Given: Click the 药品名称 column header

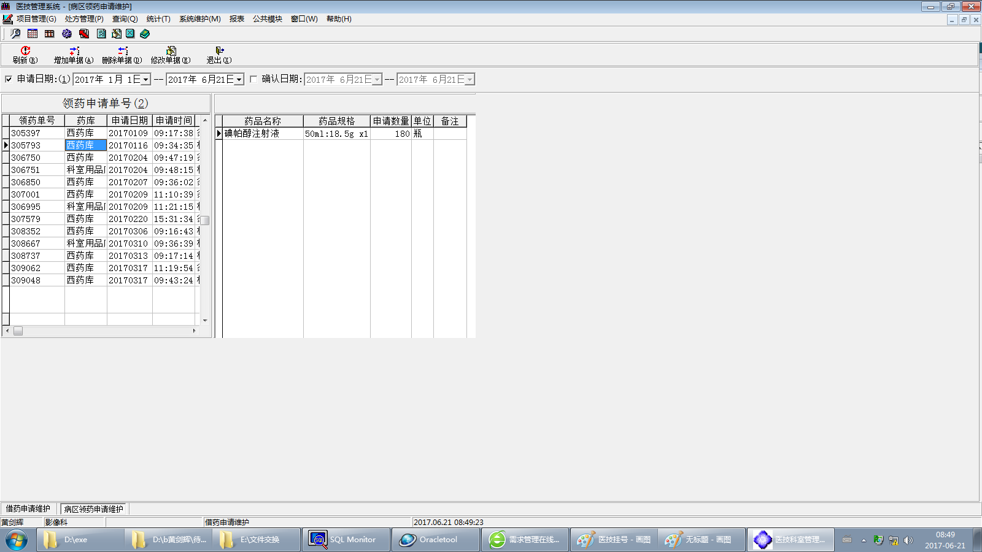Looking at the screenshot, I should pos(263,121).
